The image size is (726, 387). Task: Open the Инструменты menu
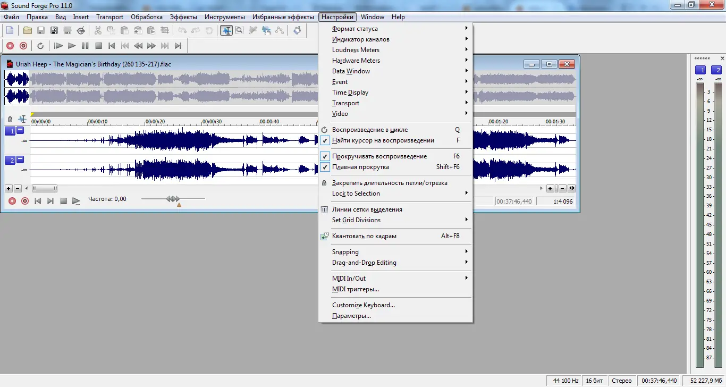tap(225, 17)
